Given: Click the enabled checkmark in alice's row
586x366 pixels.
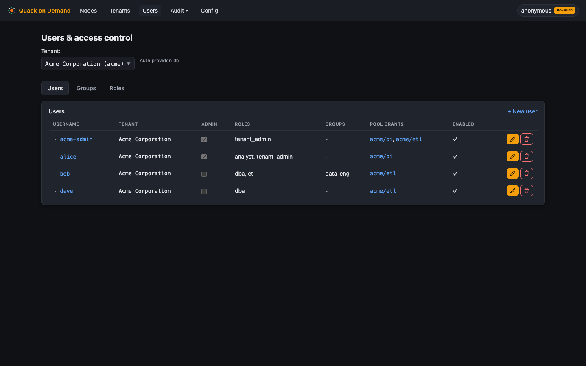Looking at the screenshot, I should pos(455,157).
